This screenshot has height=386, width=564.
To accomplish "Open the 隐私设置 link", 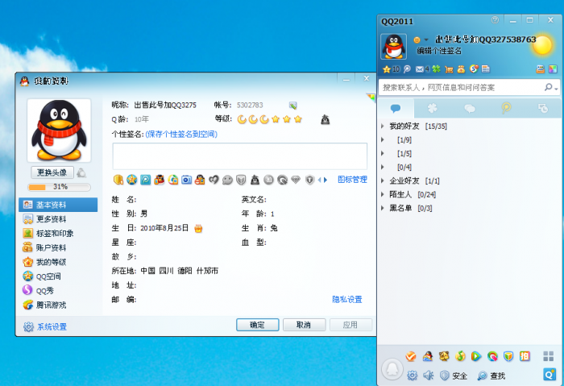I will [x=347, y=299].
